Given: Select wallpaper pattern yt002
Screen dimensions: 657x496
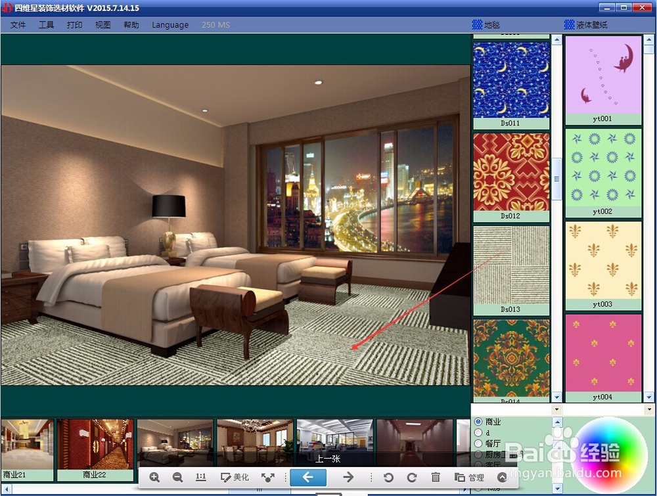Looking at the screenshot, I should click(603, 173).
